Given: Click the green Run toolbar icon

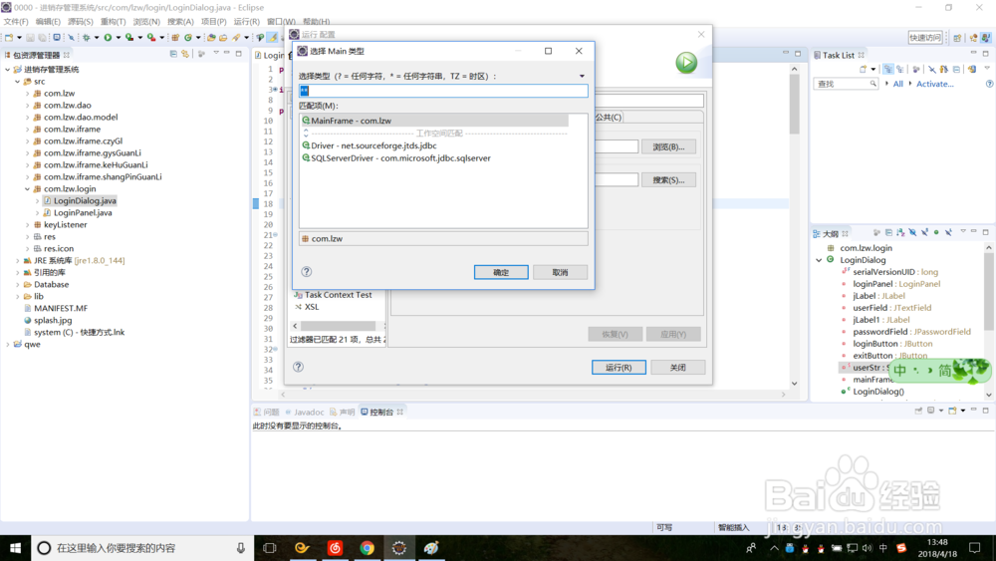Looking at the screenshot, I should click(108, 38).
